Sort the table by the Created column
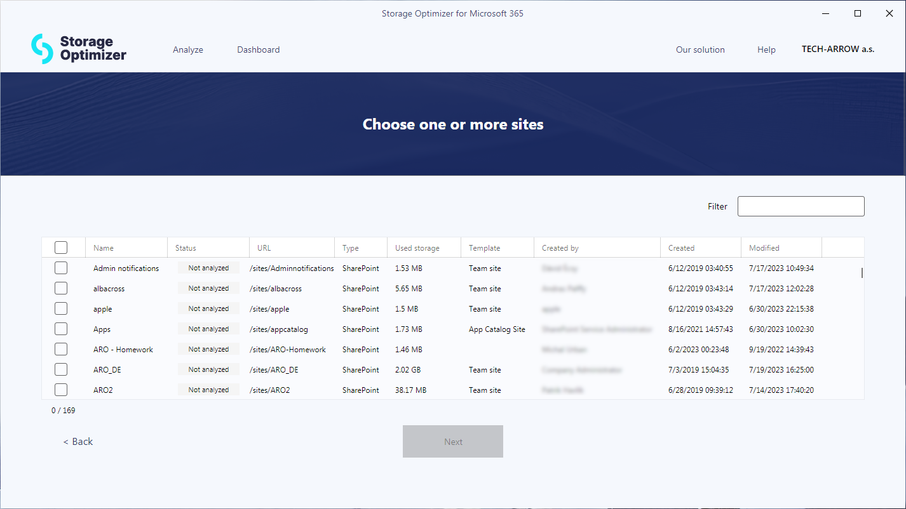906x509 pixels. click(x=681, y=248)
